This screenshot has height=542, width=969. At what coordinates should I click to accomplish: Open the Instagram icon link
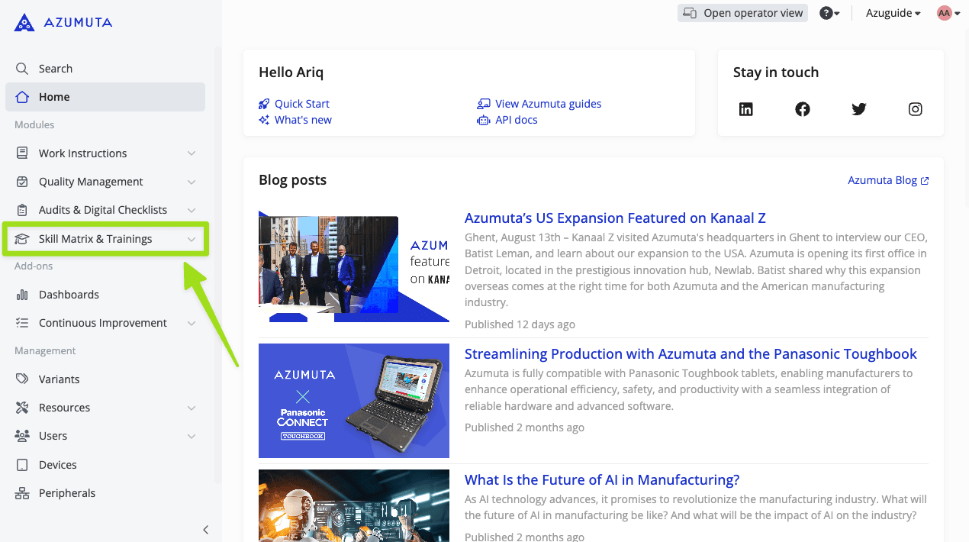[x=916, y=109]
